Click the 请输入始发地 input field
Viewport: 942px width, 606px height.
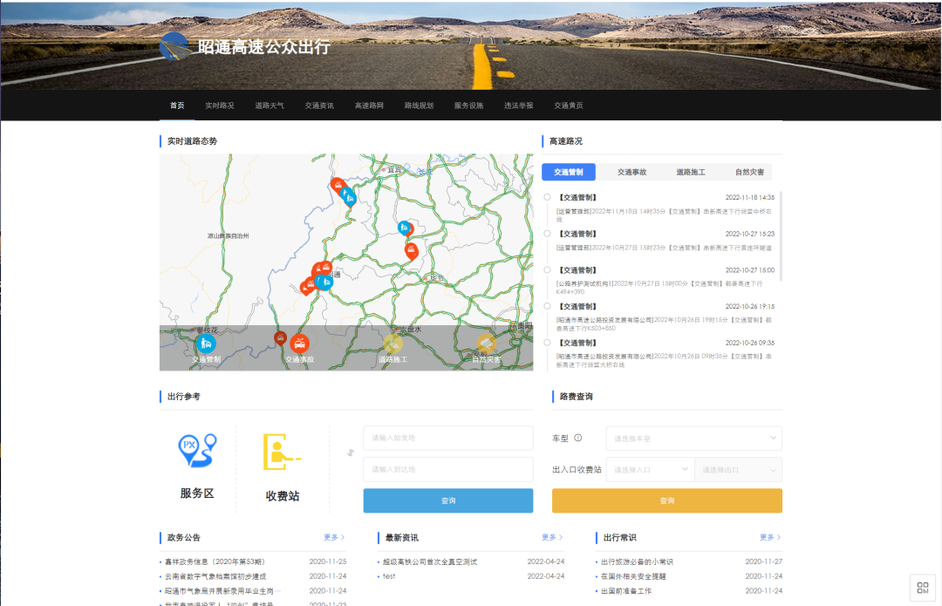point(447,438)
